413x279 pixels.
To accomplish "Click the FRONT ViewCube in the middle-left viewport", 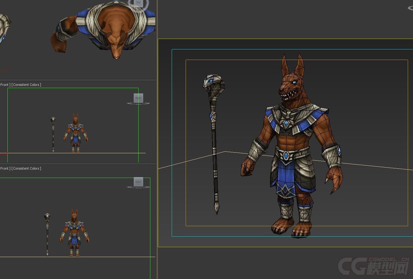I will 138,98.
